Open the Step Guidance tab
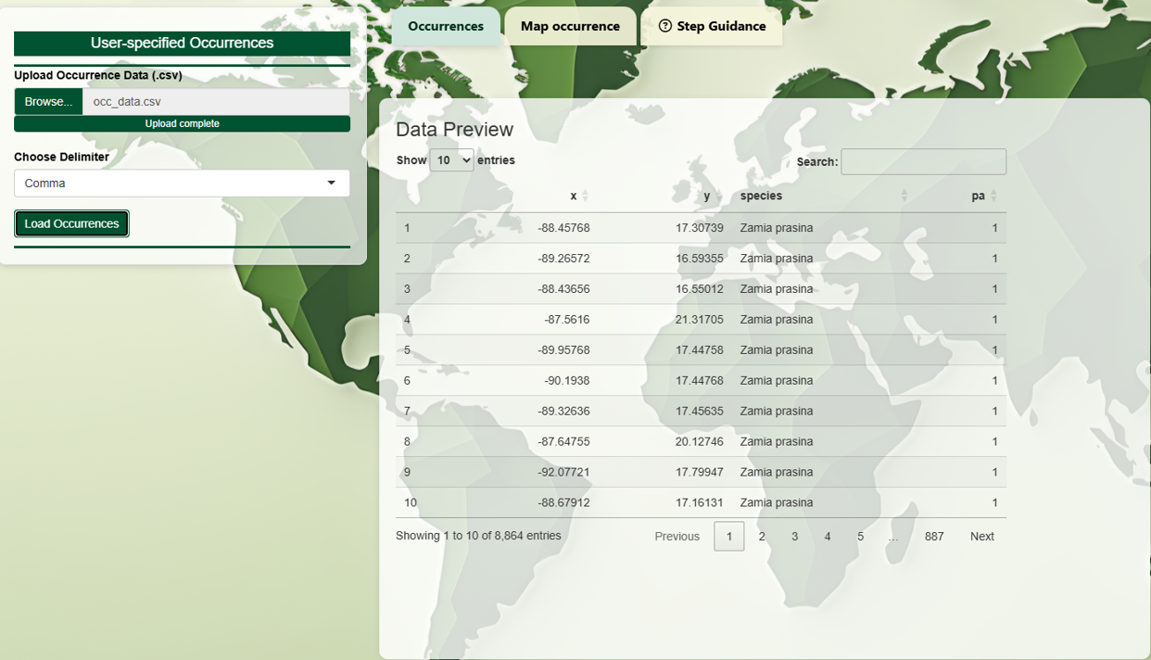Image resolution: width=1151 pixels, height=660 pixels. (712, 26)
